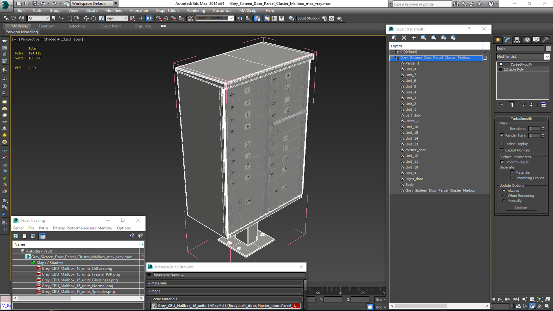
Task: Click Select Highlighted Objects and Layers icon
Action: click(x=423, y=38)
